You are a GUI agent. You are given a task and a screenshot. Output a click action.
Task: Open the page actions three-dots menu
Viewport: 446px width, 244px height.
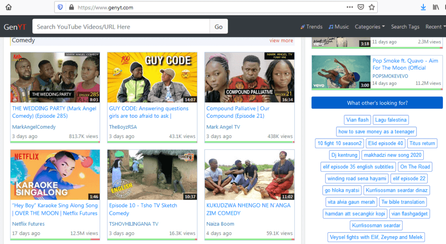[350, 7]
